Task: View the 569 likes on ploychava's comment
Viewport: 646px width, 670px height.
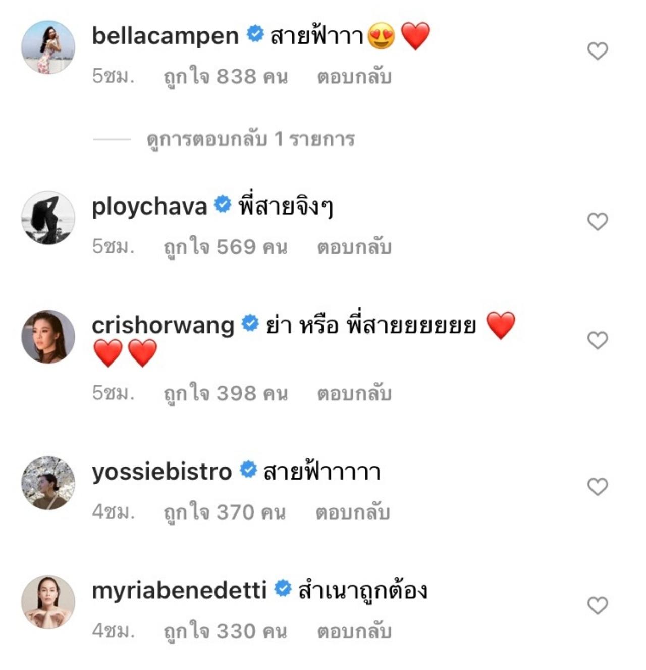Action: pos(226,247)
